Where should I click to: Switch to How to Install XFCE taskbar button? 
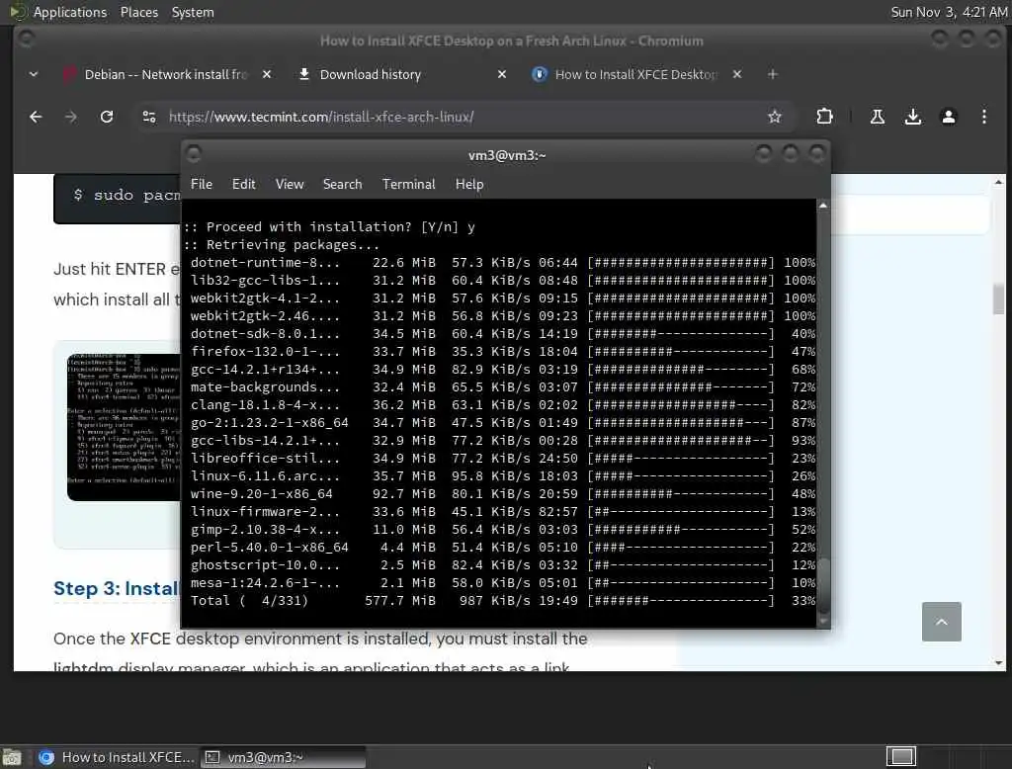click(117, 757)
